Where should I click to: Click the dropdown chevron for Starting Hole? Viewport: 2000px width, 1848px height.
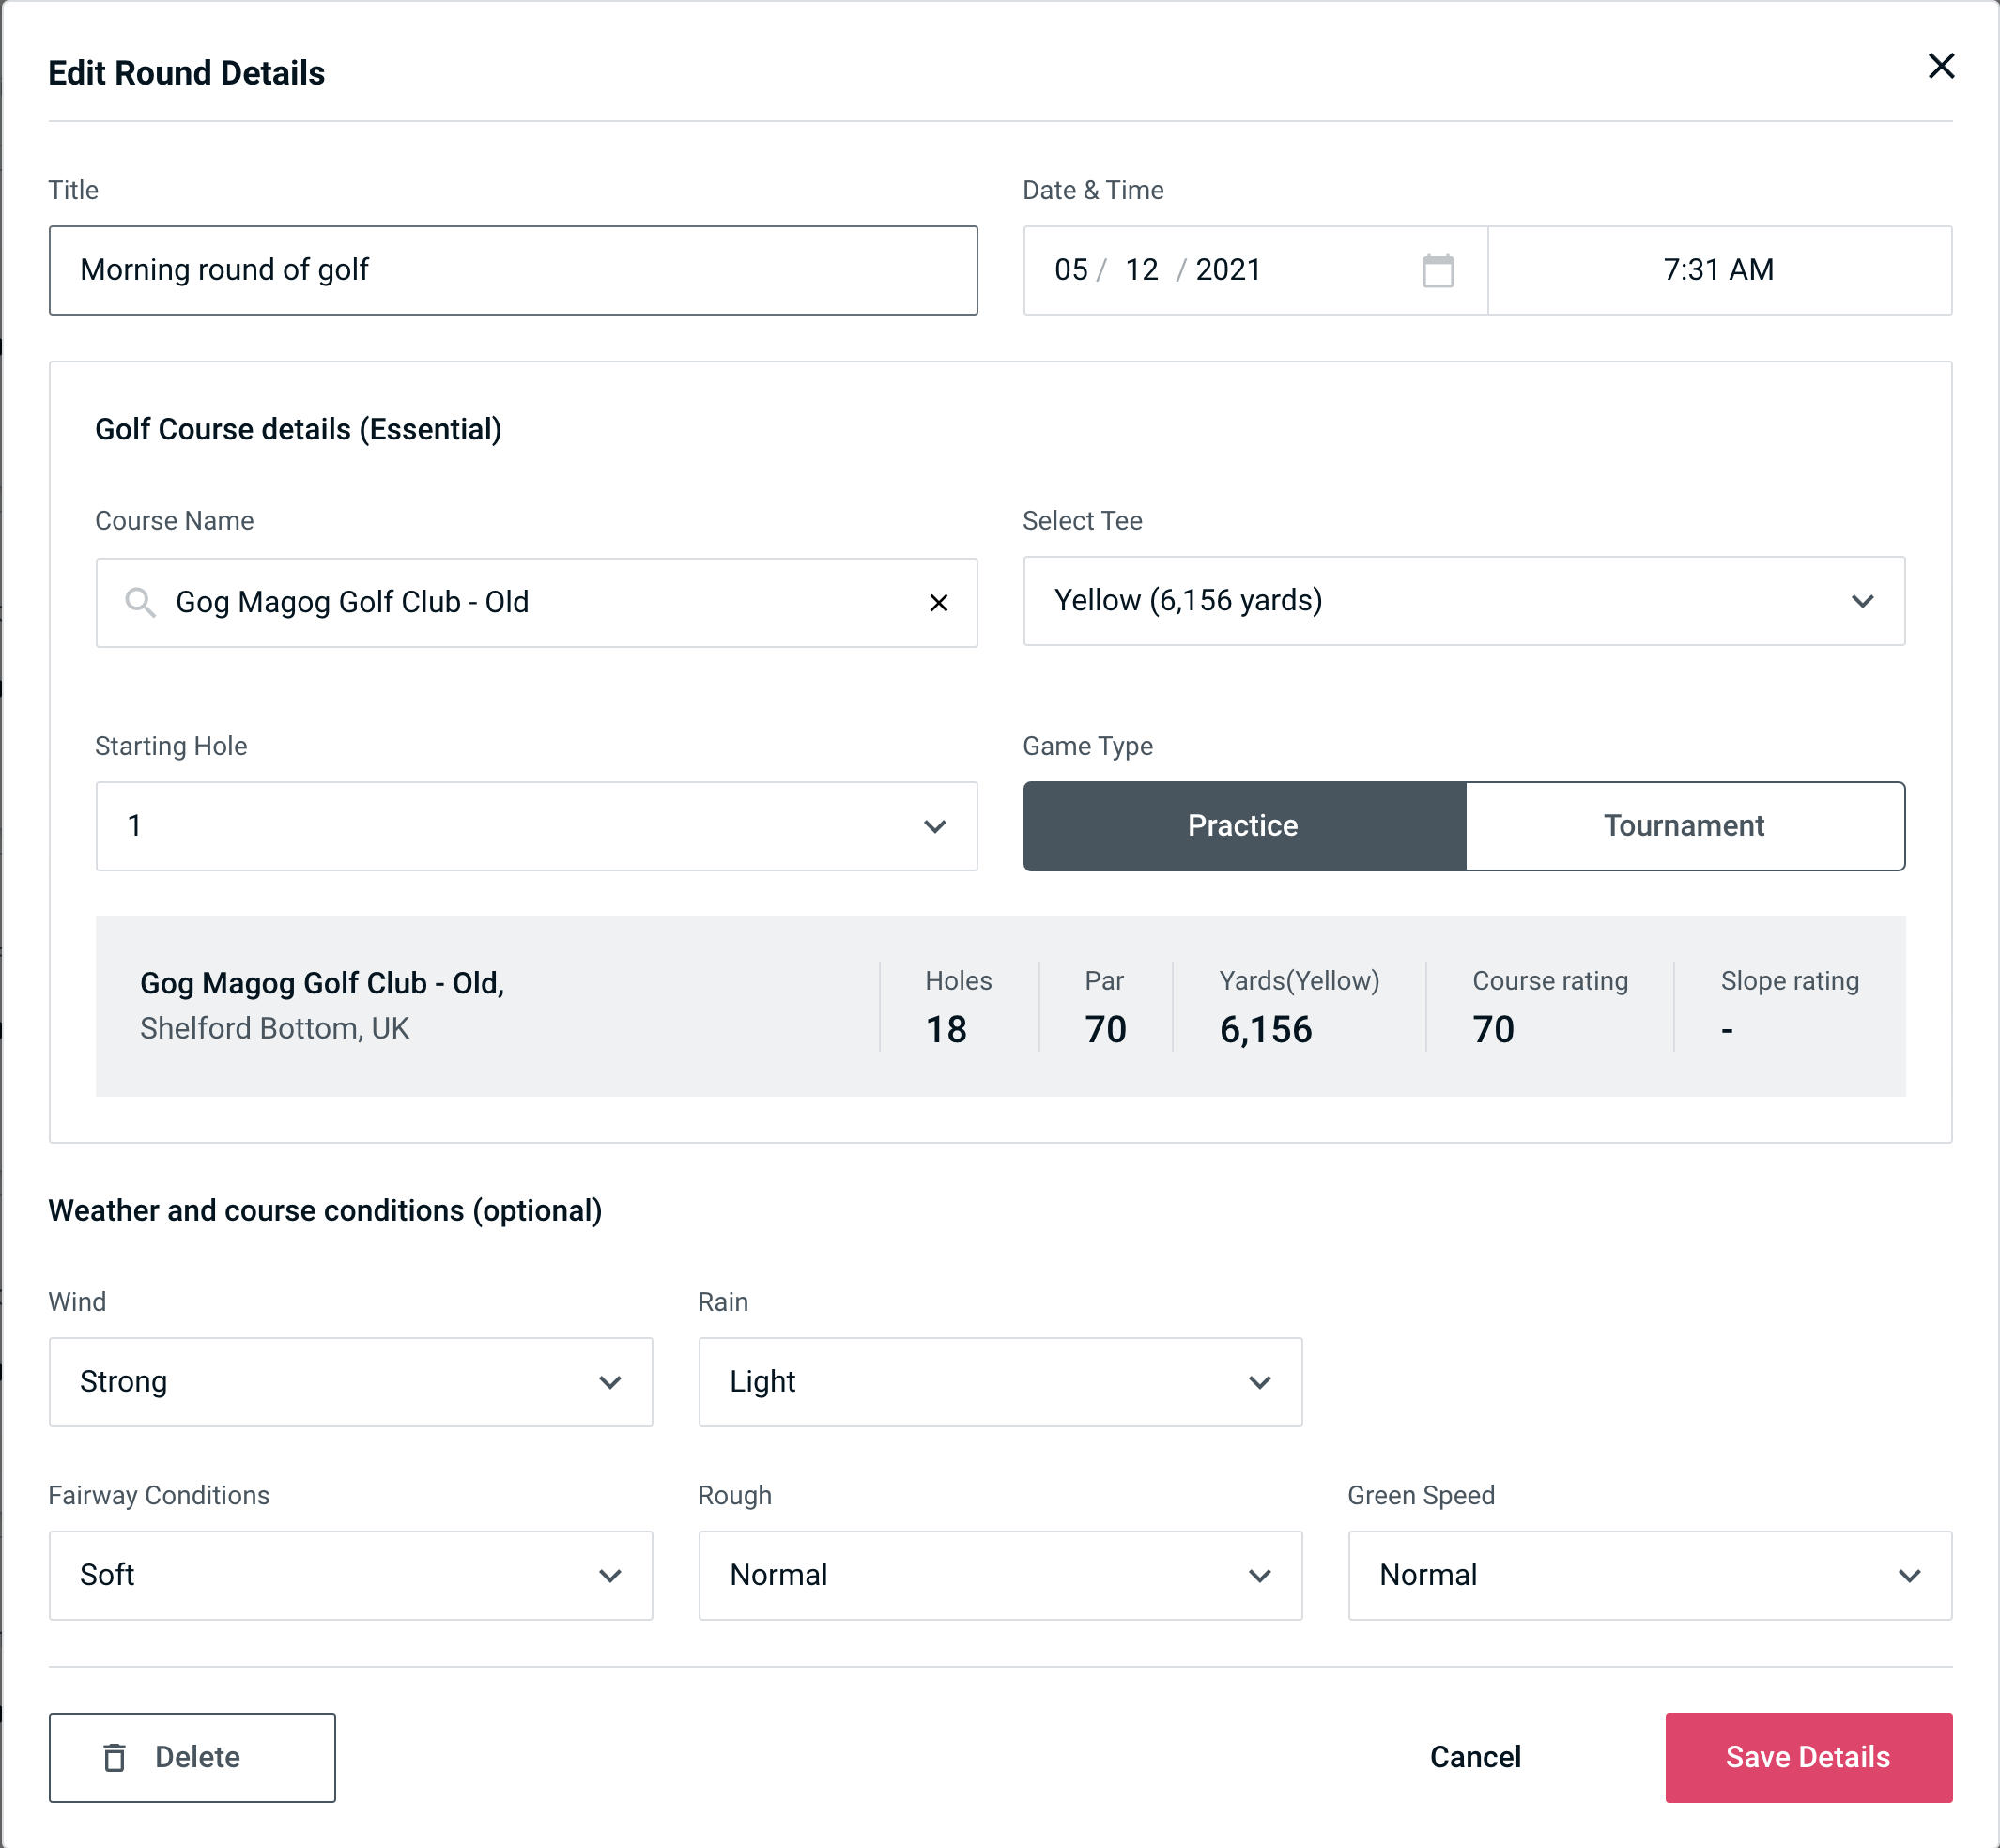pyautogui.click(x=935, y=827)
